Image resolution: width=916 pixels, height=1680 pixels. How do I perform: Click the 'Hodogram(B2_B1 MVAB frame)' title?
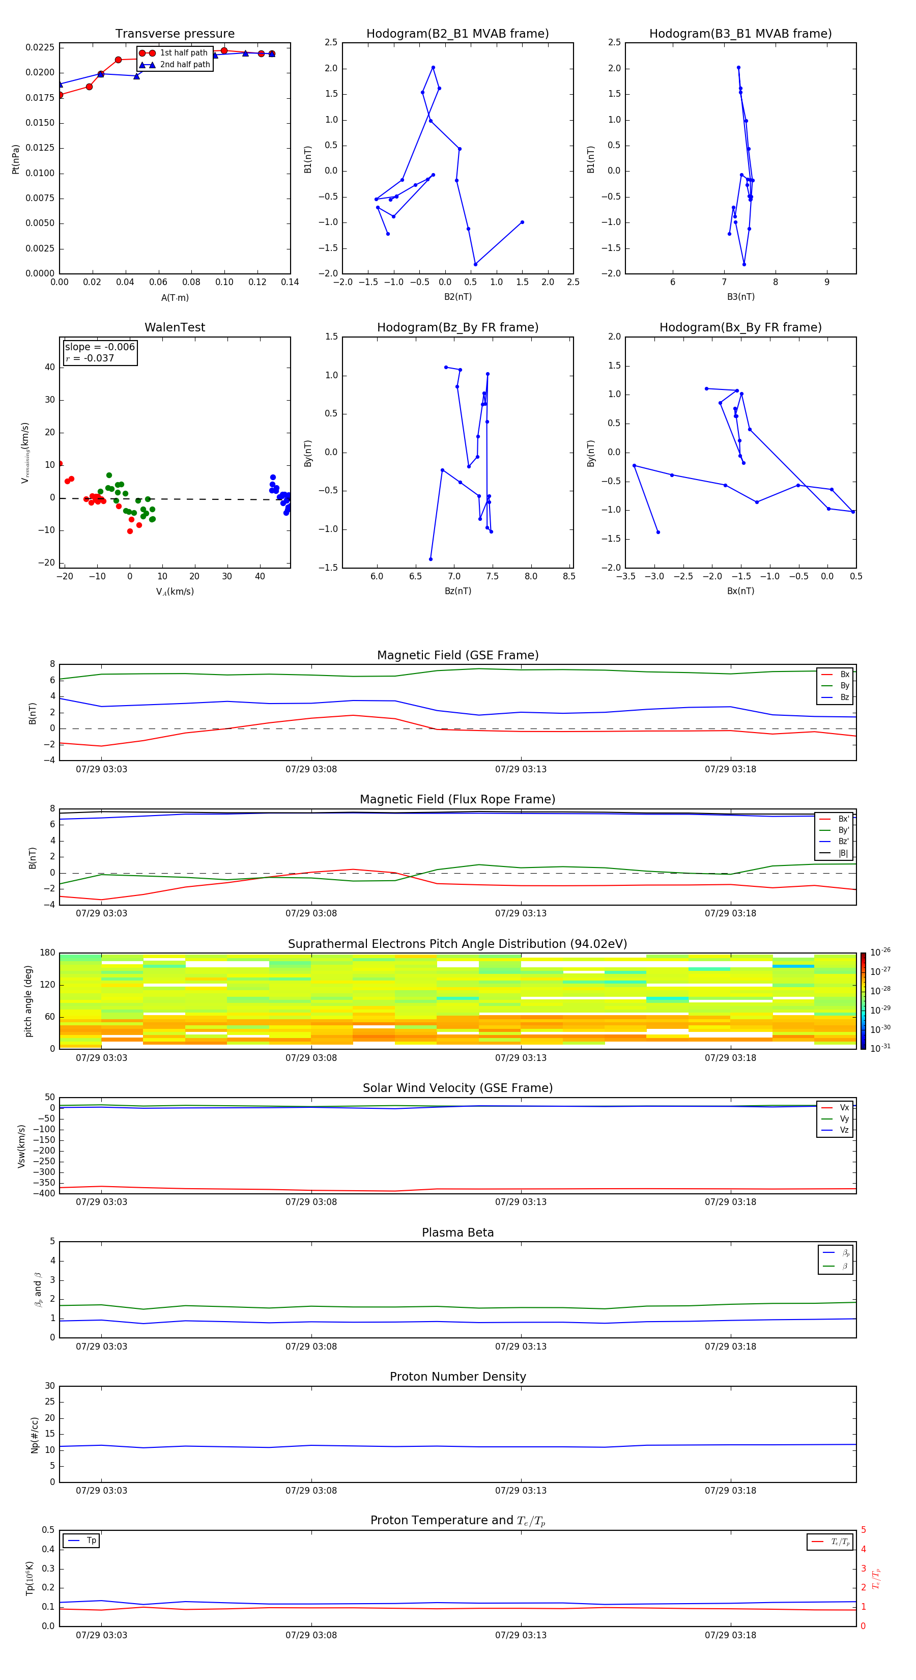[x=457, y=33]
